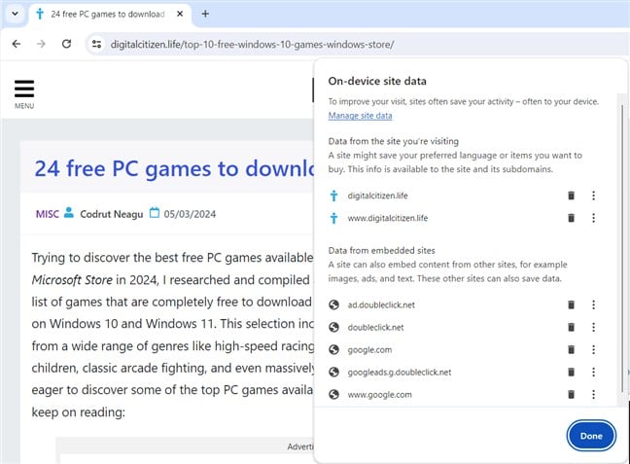Click the article date 05/03/2024
This screenshot has width=630, height=464.
190,214
